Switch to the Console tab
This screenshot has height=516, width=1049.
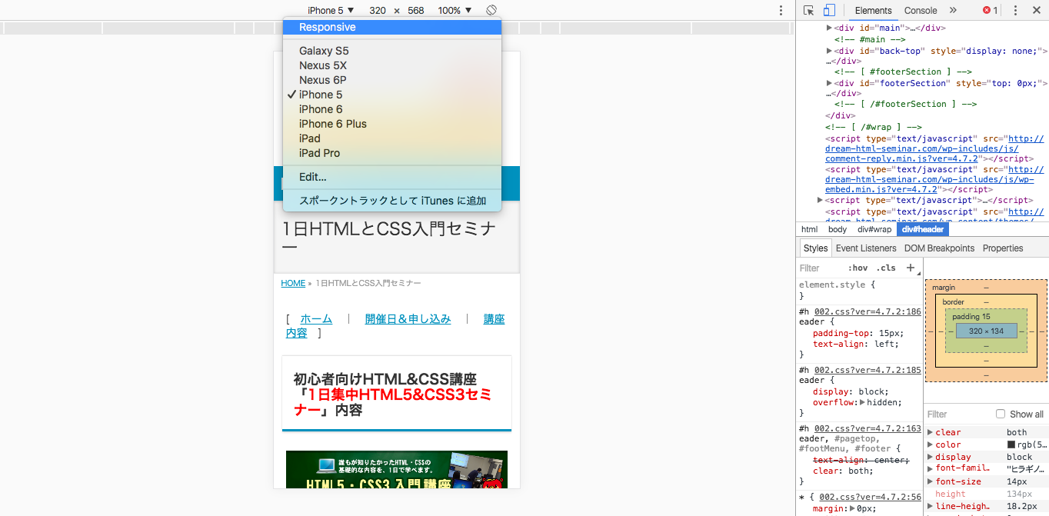[921, 10]
